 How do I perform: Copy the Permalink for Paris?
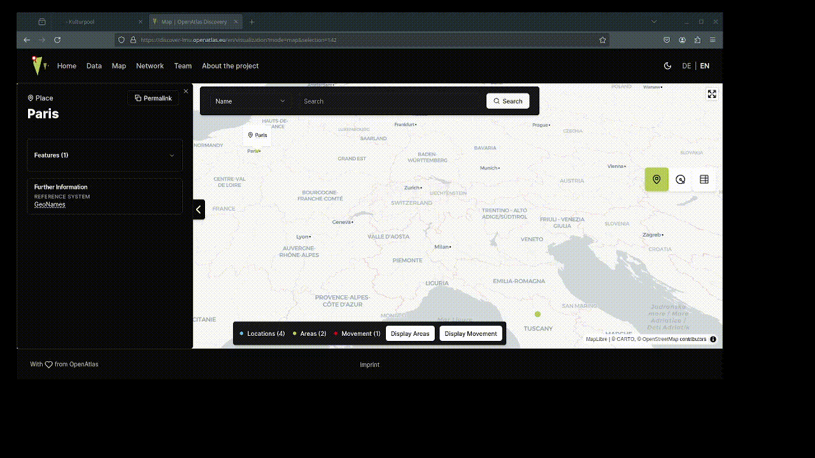(x=153, y=98)
